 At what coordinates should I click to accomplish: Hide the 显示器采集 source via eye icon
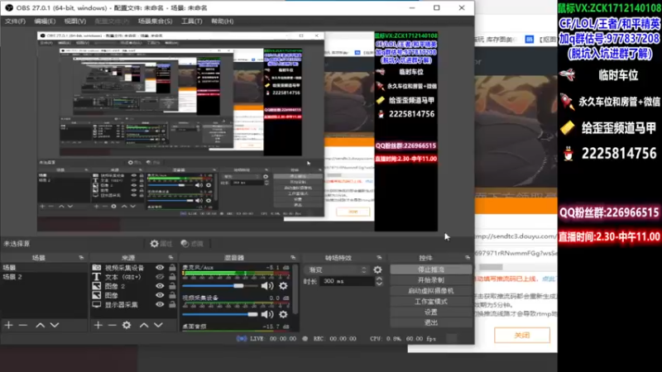160,304
